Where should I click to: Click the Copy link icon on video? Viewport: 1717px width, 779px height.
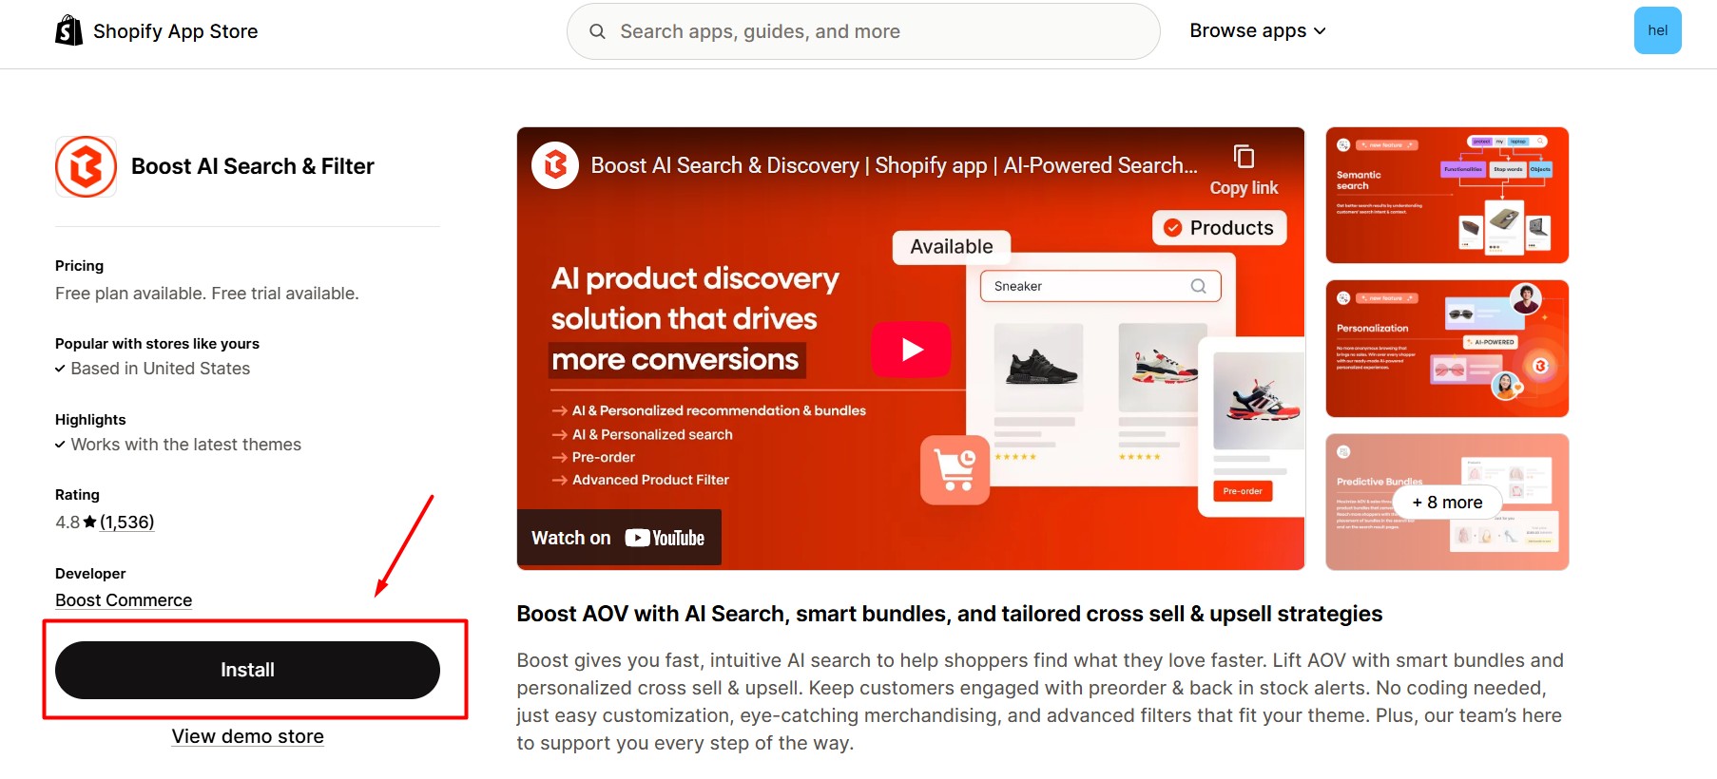[1244, 157]
